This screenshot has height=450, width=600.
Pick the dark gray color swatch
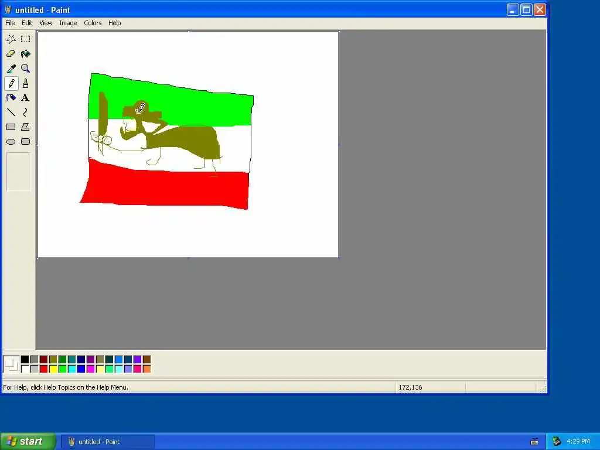(34, 359)
